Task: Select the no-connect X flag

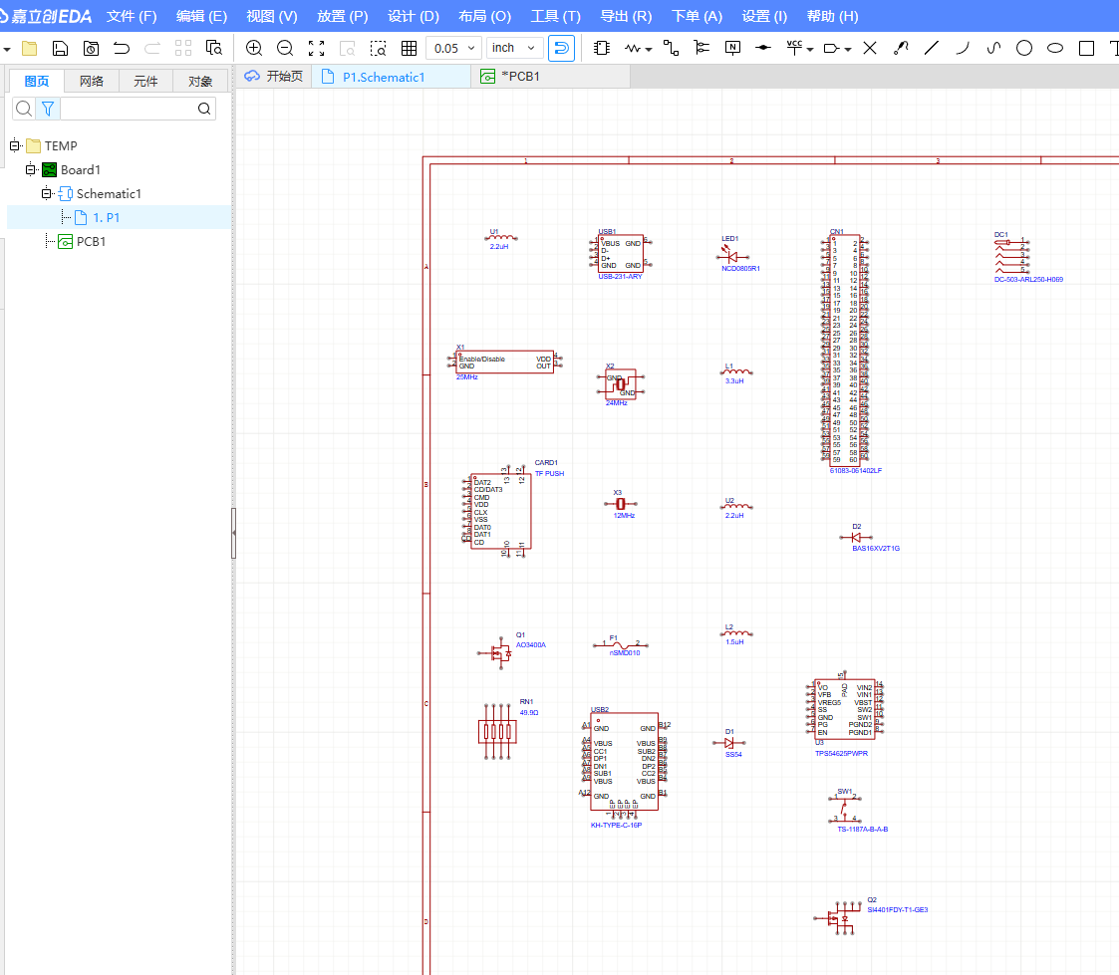Action: [869, 49]
